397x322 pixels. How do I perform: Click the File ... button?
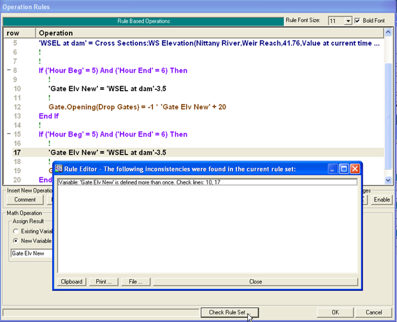click(135, 281)
